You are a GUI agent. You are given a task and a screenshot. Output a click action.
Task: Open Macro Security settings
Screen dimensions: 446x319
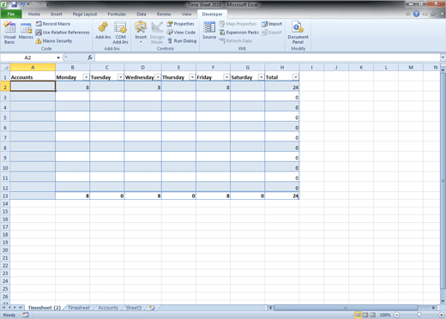[x=54, y=41]
